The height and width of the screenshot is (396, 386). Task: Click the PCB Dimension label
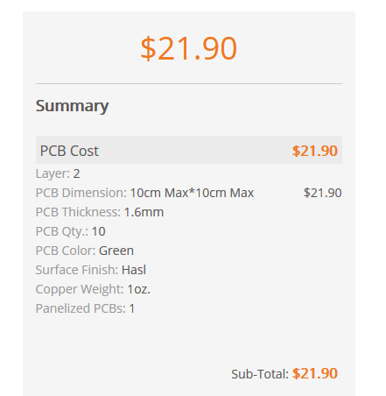(81, 193)
